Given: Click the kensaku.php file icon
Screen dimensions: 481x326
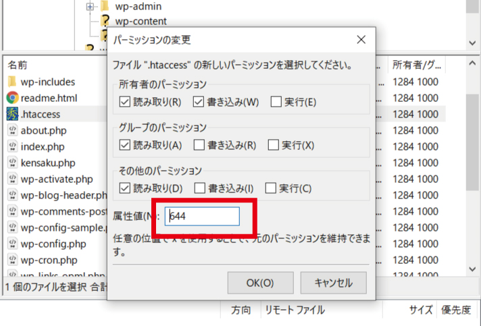Looking at the screenshot, I should (x=12, y=163).
